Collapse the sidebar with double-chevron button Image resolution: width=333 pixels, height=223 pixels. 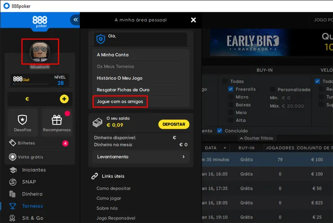click(x=75, y=20)
